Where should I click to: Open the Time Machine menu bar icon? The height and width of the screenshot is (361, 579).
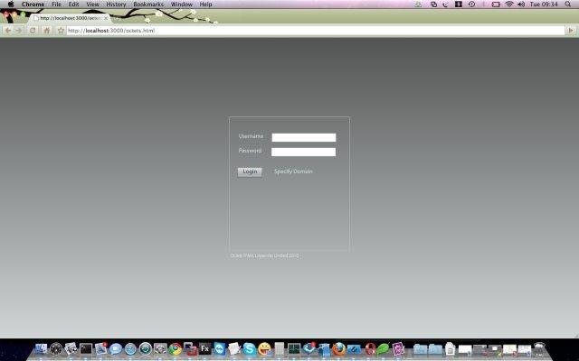[471, 4]
